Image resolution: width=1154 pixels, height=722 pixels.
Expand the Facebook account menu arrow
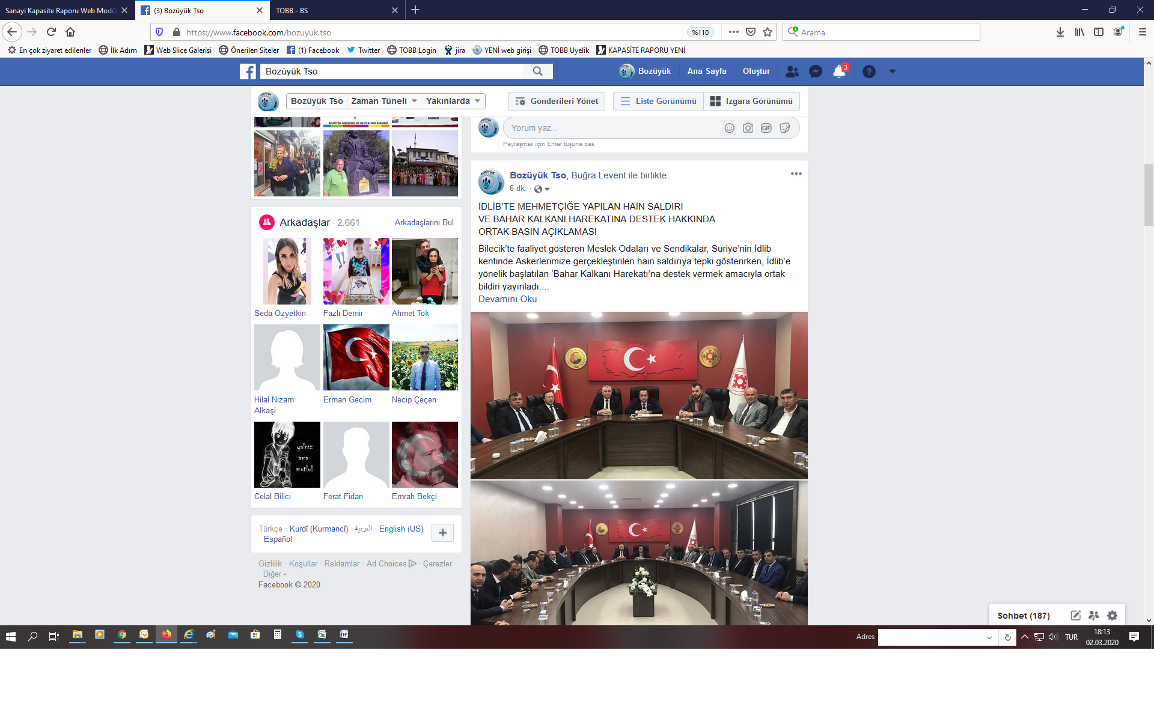tap(893, 71)
